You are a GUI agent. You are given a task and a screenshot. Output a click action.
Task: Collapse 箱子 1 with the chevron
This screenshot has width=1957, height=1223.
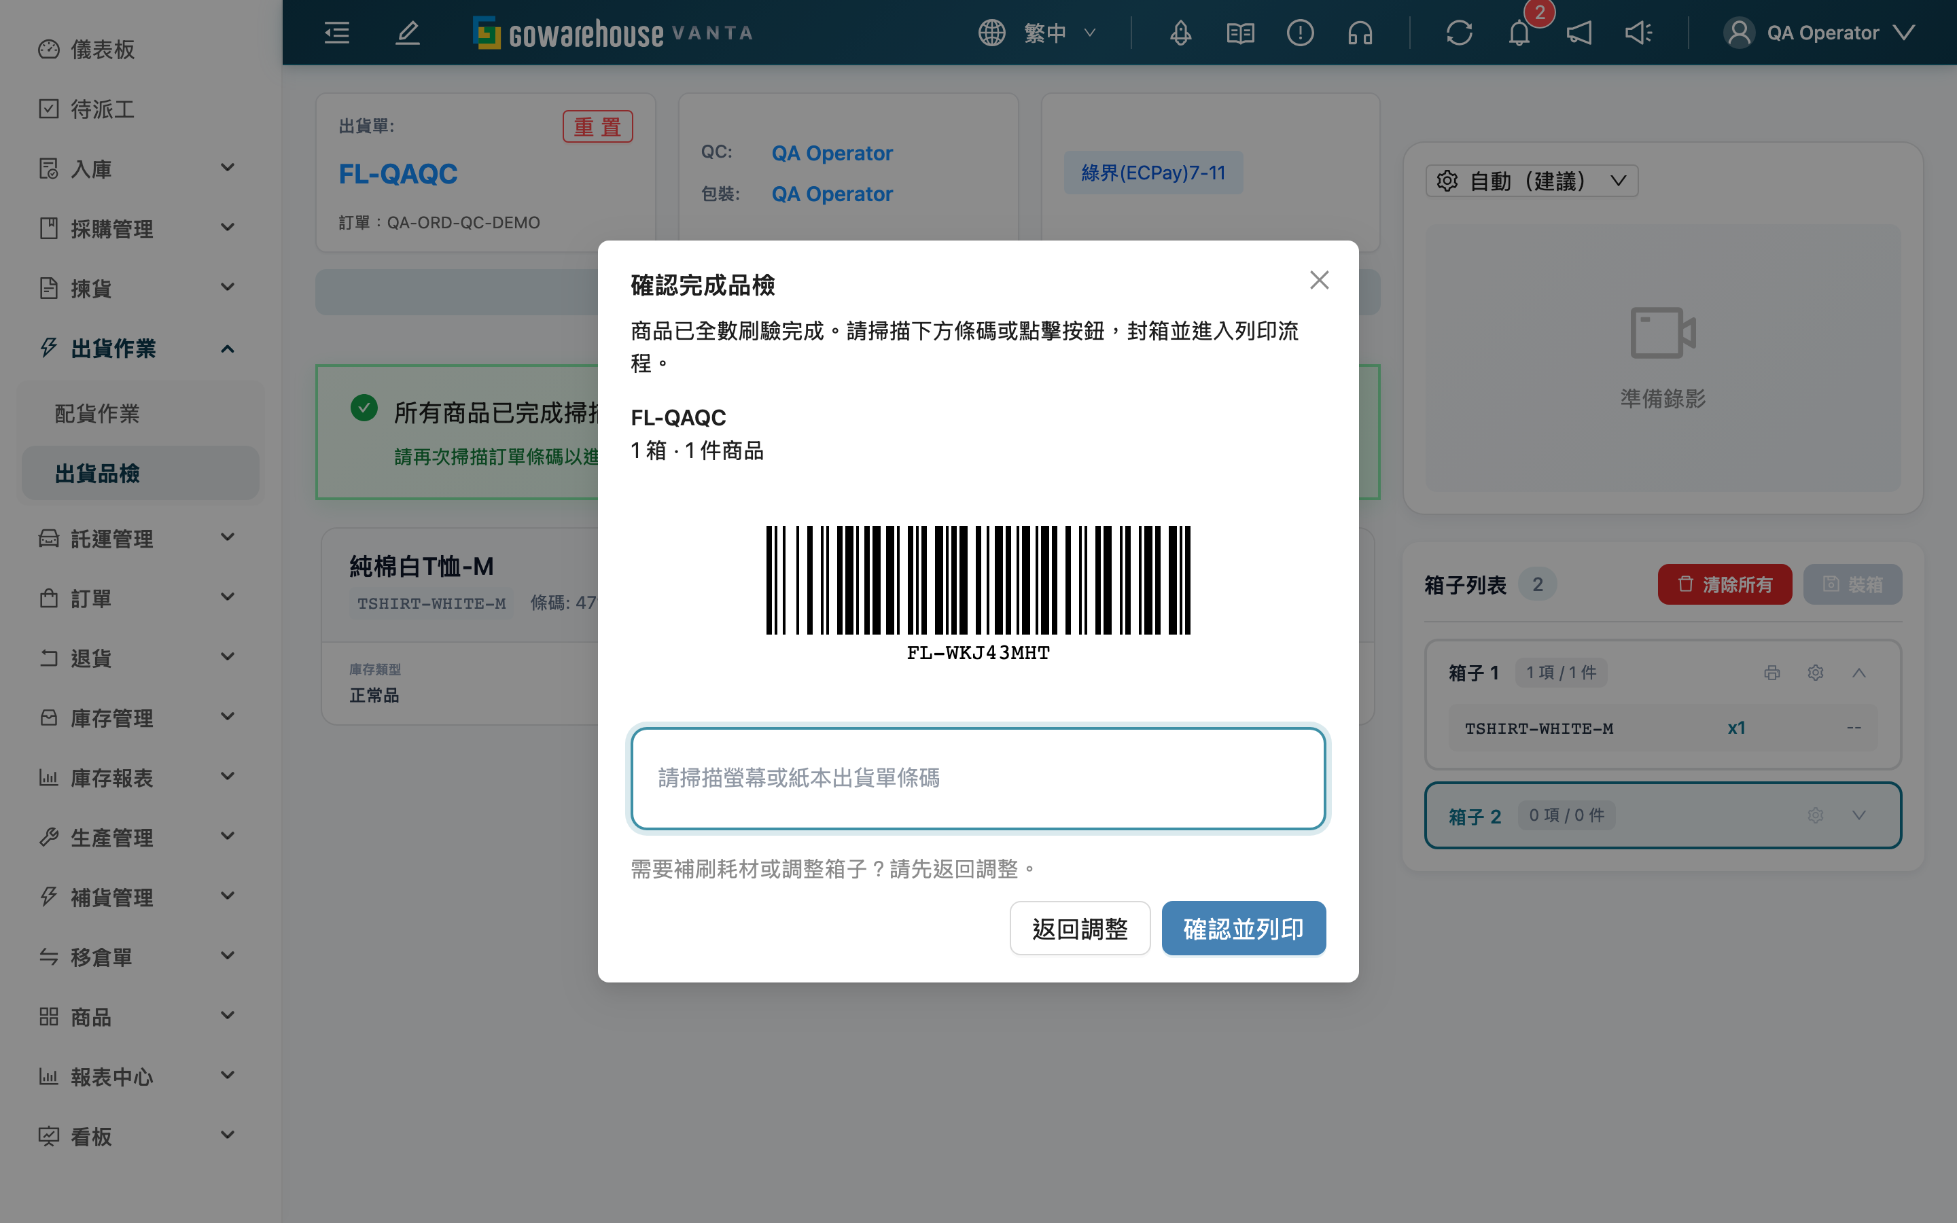(1859, 673)
